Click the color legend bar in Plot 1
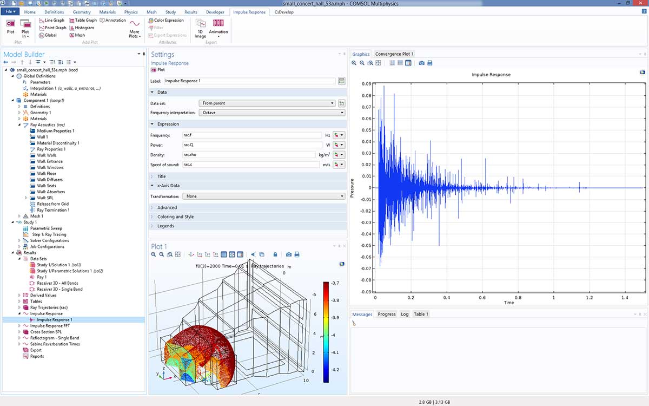 pyautogui.click(x=326, y=331)
